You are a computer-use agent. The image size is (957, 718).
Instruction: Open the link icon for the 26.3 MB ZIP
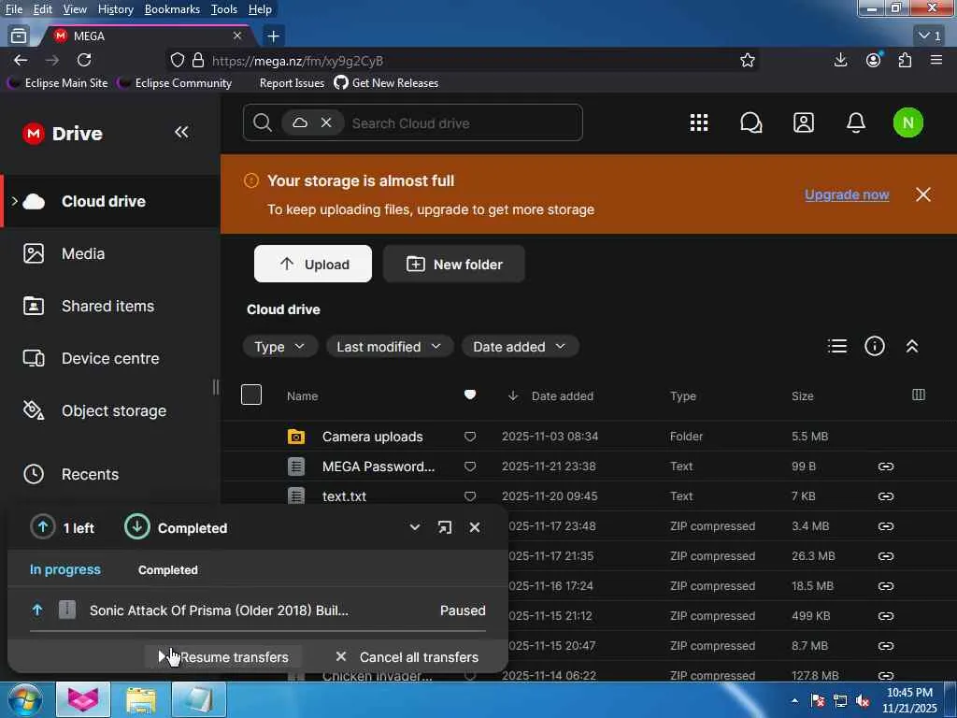coord(886,556)
